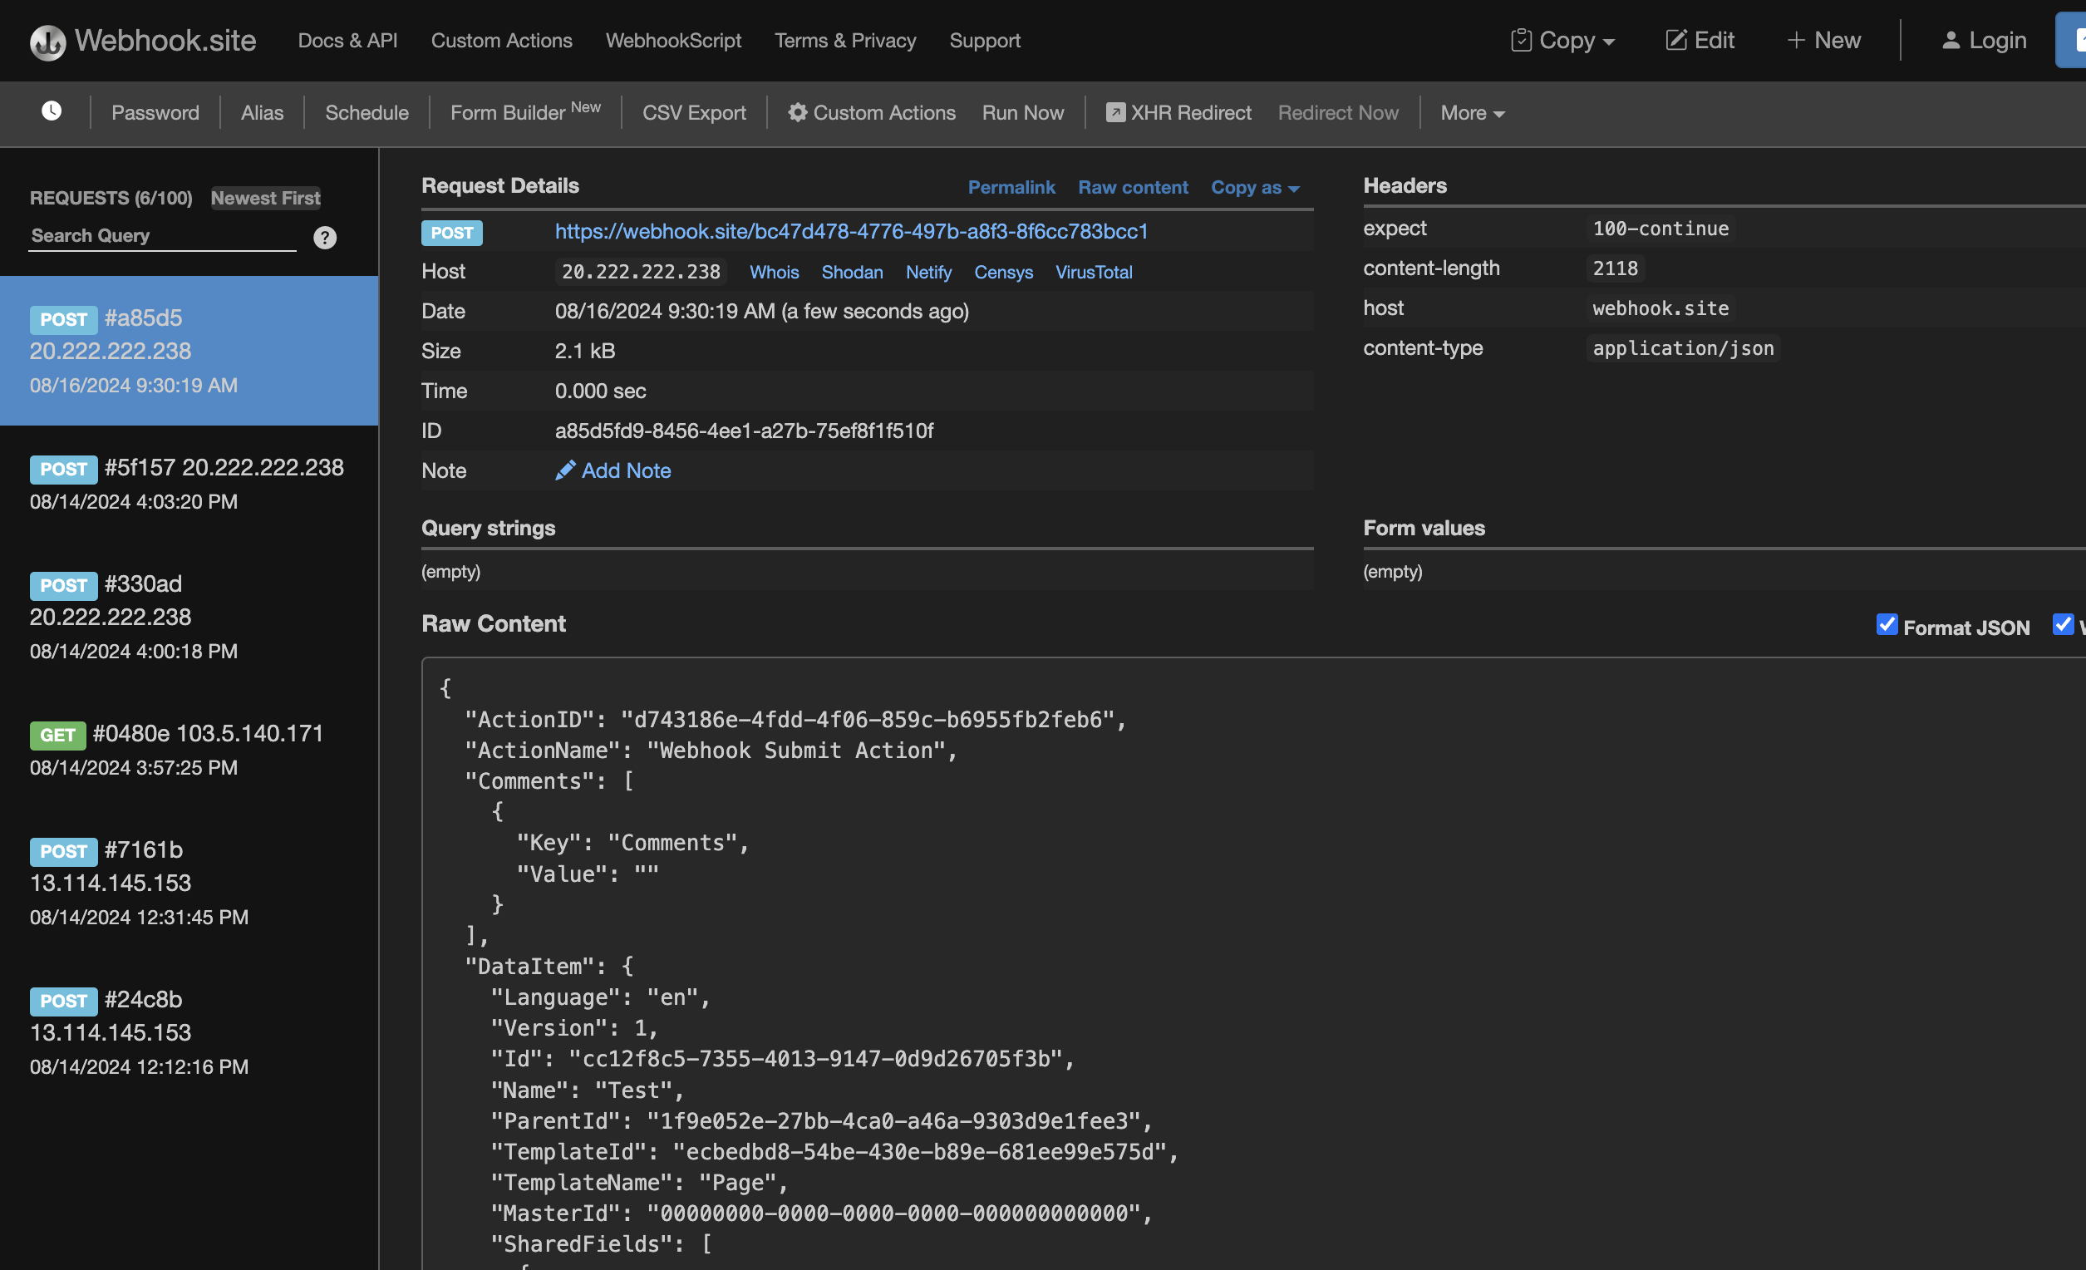The width and height of the screenshot is (2086, 1270).
Task: Click the ActionName line in raw content
Action: 711,751
